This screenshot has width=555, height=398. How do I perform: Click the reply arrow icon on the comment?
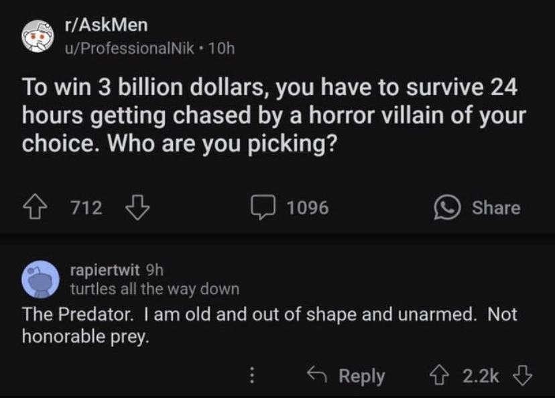click(x=318, y=376)
